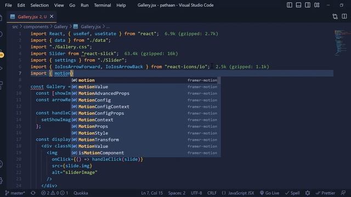Viewport: 351px width, 197px height.
Task: Click Ln 7, Col 15 indicator
Action: pos(152,193)
